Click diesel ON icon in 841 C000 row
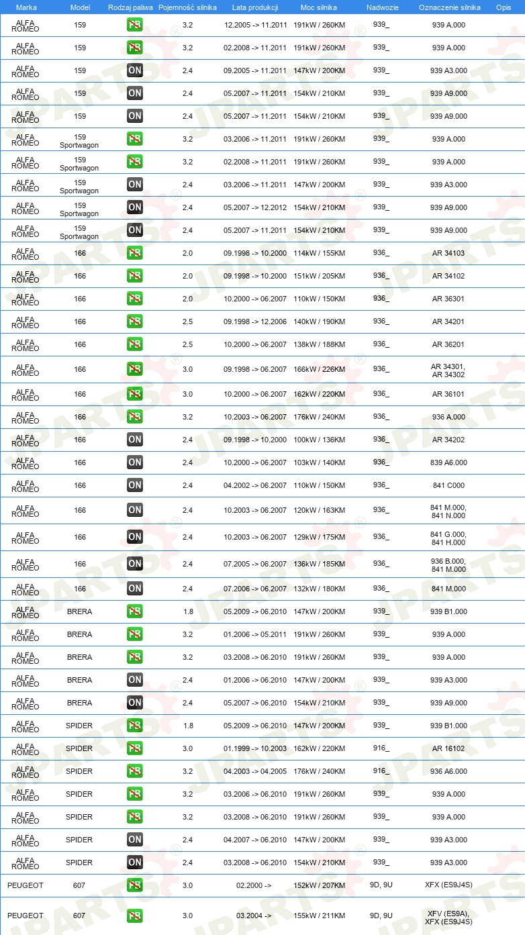This screenshot has height=935, width=525. pos(135,485)
